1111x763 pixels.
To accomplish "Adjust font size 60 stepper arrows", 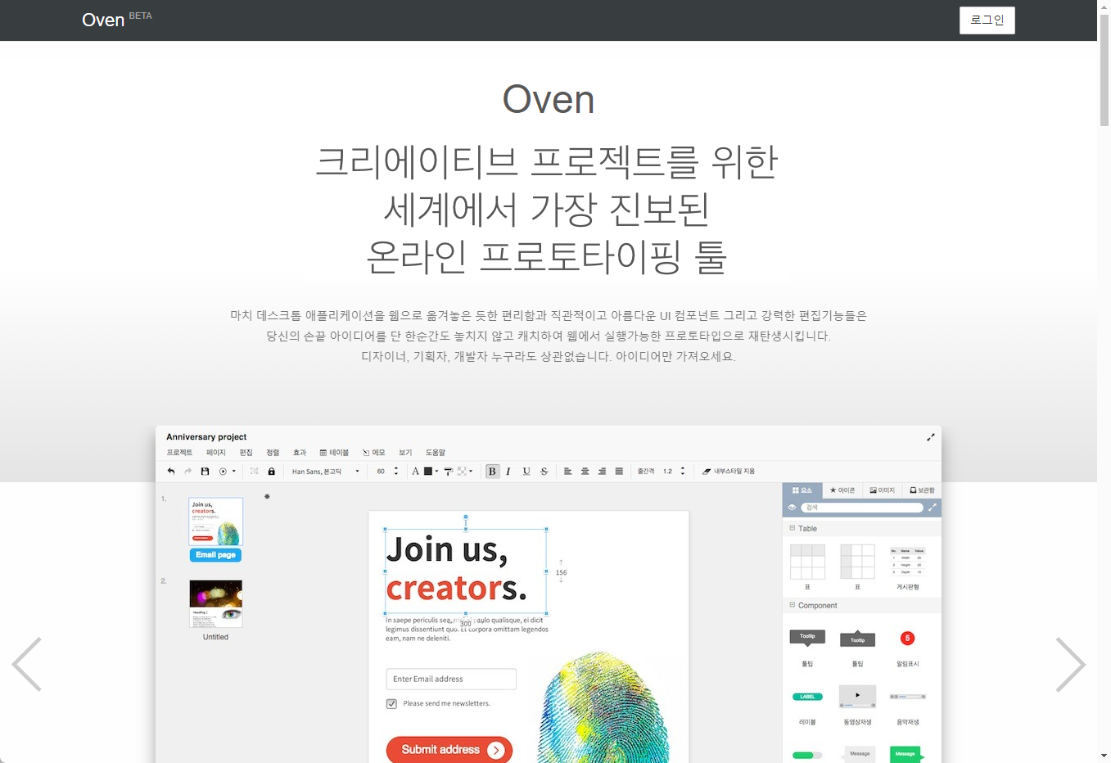I will [x=396, y=472].
